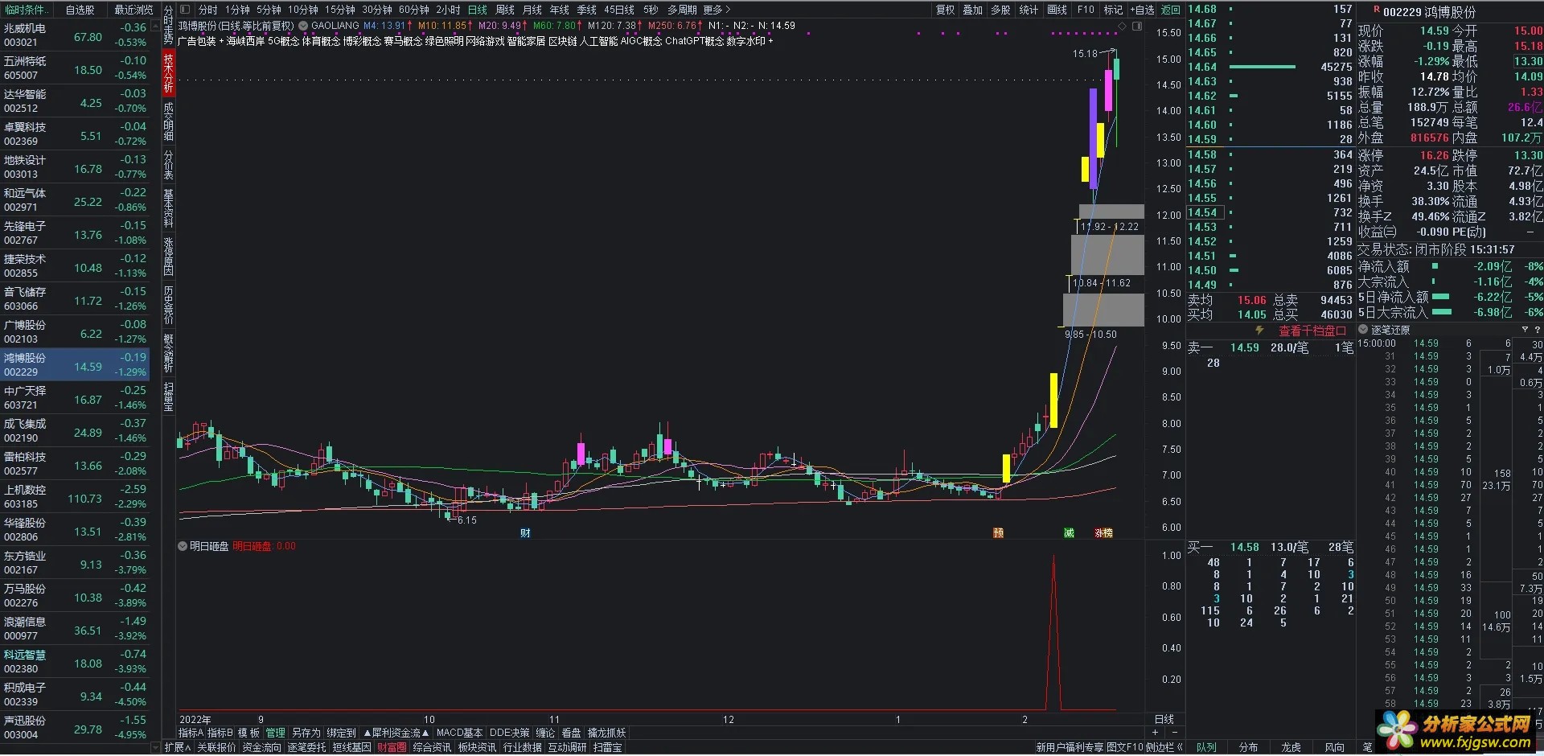The width and height of the screenshot is (1544, 756).
Task: Click the question mark help icon beside 逐笔还原
Action: 1538,330
